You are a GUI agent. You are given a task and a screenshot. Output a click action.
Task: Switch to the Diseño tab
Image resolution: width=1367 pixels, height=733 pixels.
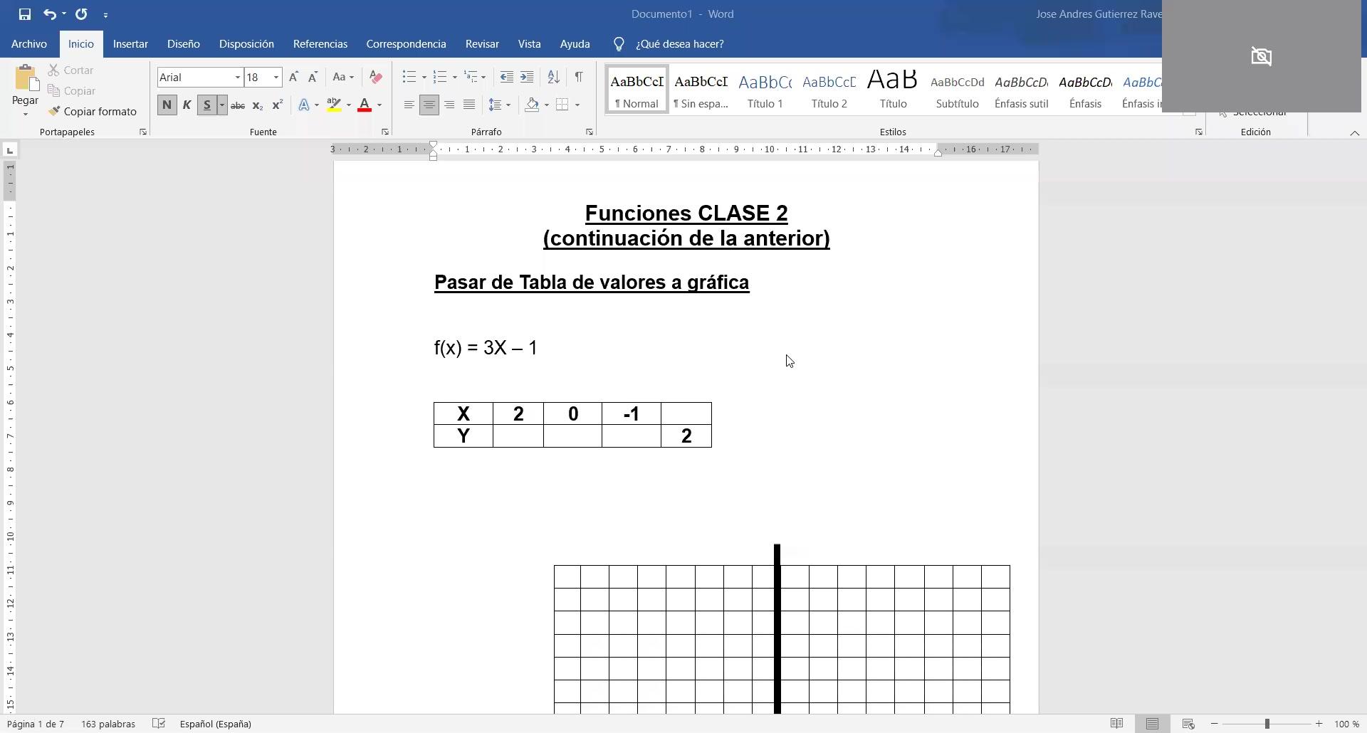click(x=184, y=44)
